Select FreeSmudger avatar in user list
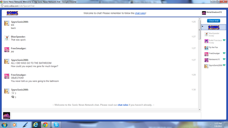The height and width of the screenshot is (128, 228). [206, 54]
